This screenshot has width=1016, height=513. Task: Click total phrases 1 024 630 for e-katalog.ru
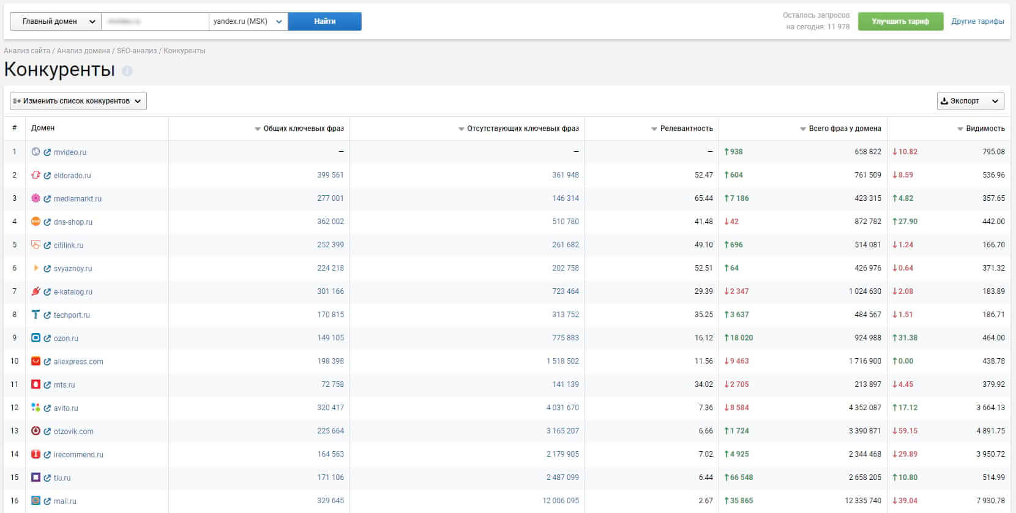(x=865, y=291)
